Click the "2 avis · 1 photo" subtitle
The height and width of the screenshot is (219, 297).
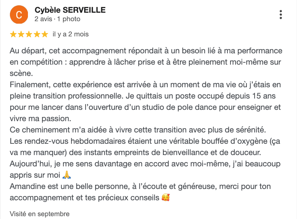point(57,19)
